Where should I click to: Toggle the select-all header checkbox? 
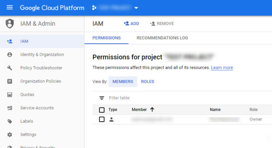[x=102, y=110]
